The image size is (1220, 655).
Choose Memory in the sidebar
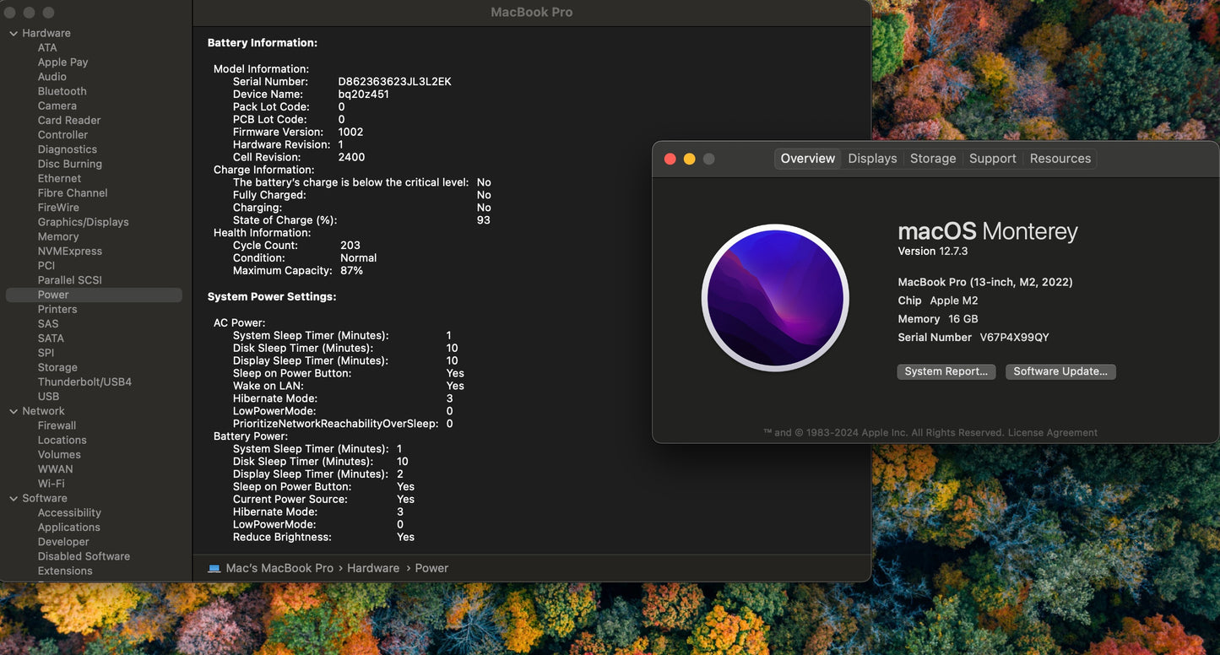tap(57, 236)
